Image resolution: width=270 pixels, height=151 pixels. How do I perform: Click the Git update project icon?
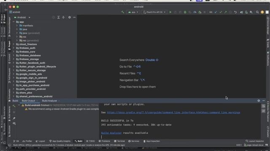(216, 12)
